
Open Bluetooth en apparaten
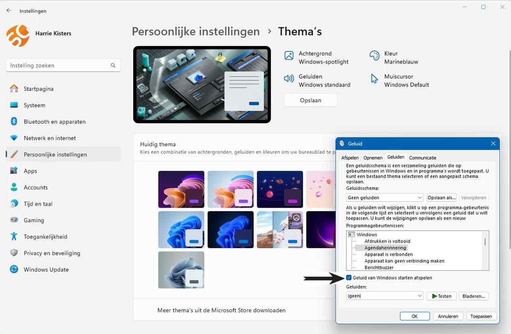tap(63, 122)
